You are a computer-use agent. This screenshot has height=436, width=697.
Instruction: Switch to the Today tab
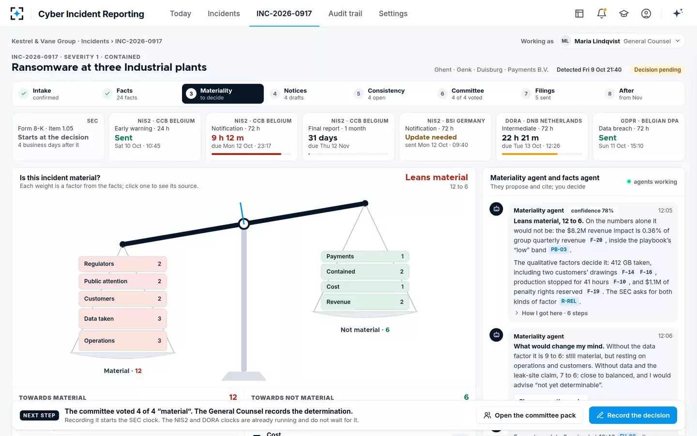pyautogui.click(x=181, y=14)
